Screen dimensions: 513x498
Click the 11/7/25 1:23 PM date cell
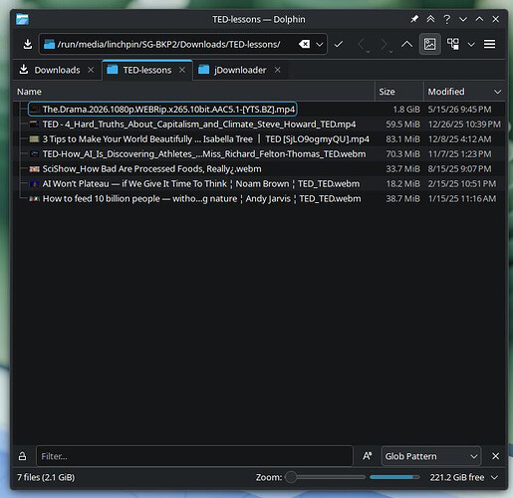coord(459,154)
